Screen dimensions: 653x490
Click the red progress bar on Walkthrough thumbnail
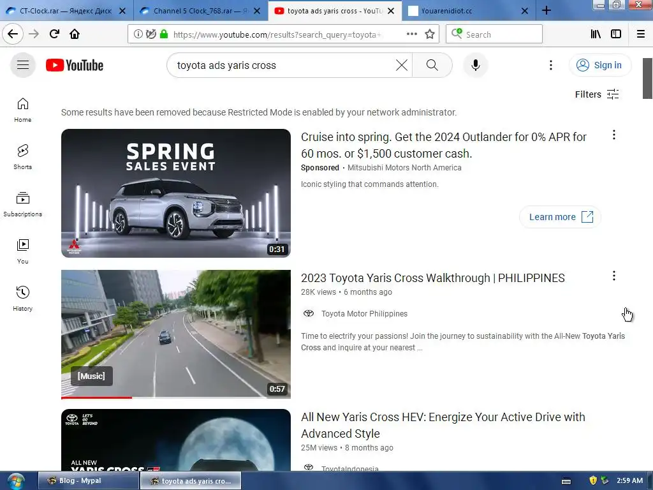(97, 397)
